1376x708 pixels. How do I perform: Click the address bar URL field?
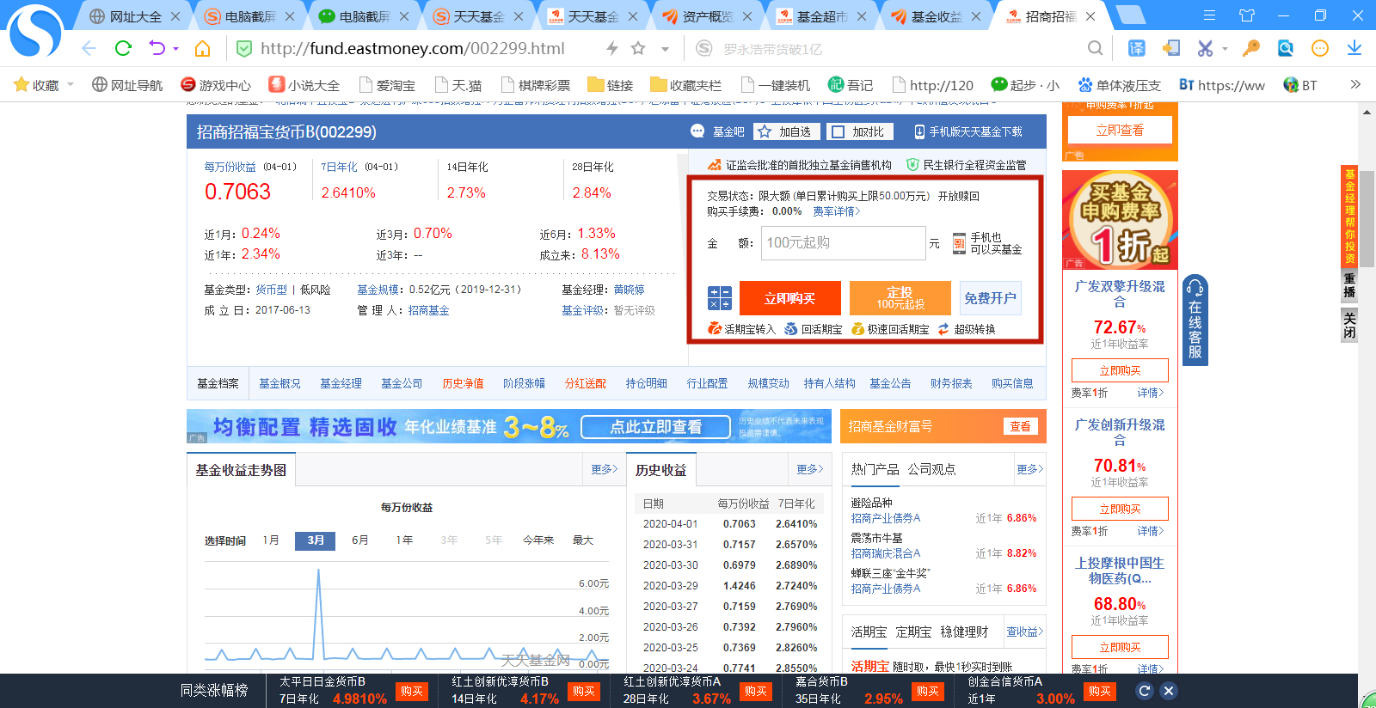click(x=413, y=49)
